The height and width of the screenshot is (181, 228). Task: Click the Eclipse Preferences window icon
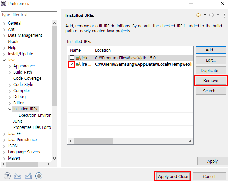coord(4,3)
